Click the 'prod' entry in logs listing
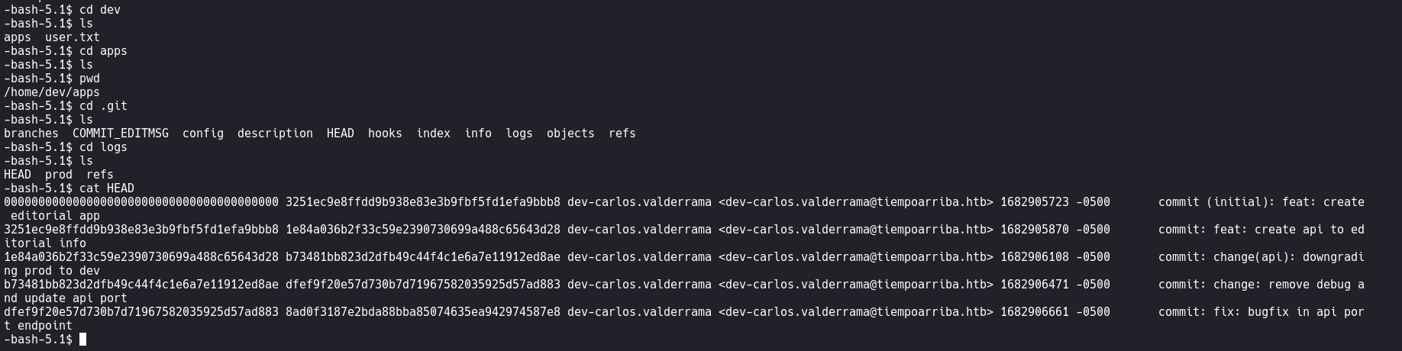Viewport: 1402px width, 351px height. click(x=59, y=175)
